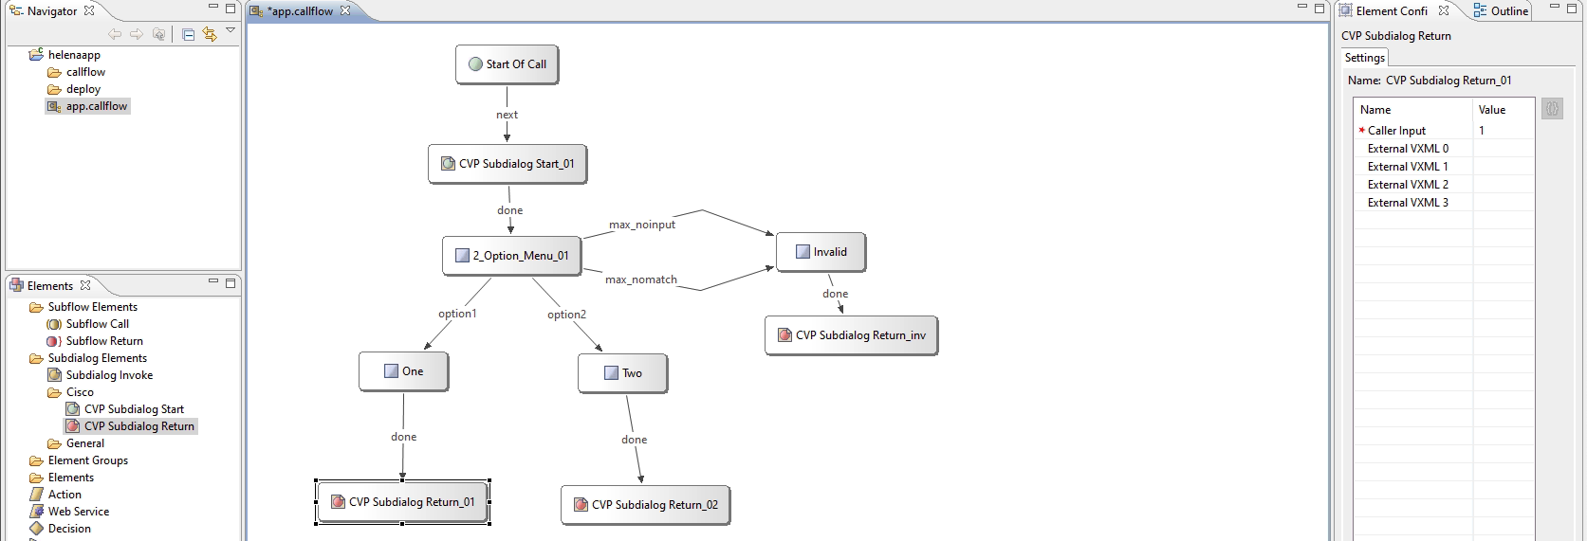Select Subflow Call in Elements panel
The height and width of the screenshot is (541, 1587).
pyautogui.click(x=97, y=324)
